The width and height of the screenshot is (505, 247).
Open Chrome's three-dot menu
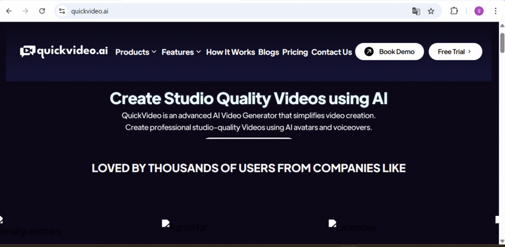496,11
